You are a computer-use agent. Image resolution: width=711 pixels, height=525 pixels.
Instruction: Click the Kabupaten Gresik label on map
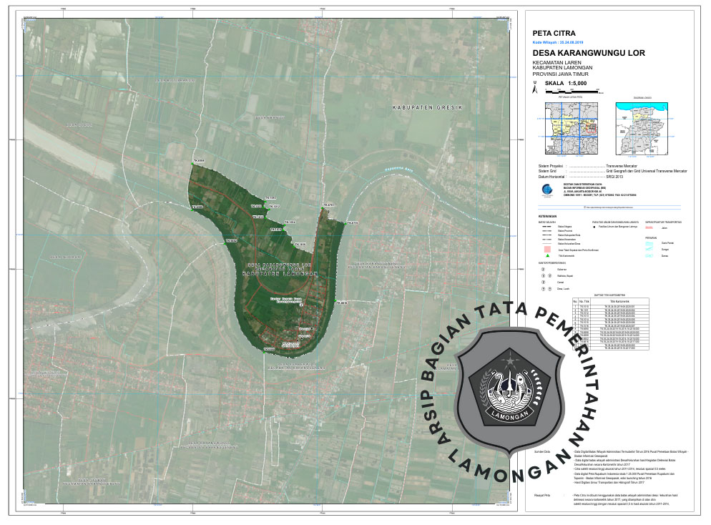[x=428, y=107]
